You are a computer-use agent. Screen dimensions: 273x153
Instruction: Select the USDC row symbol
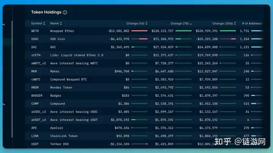(35, 39)
